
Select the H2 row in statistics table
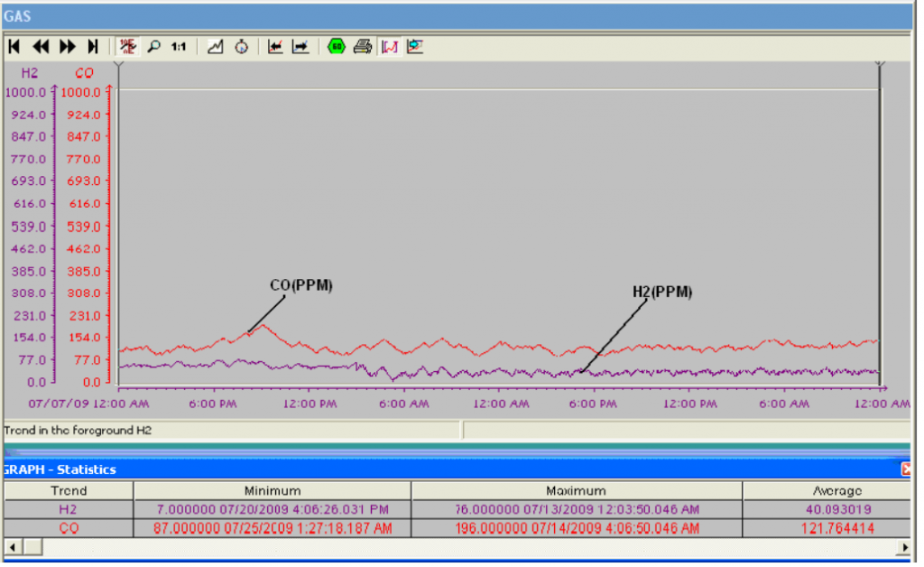(69, 509)
